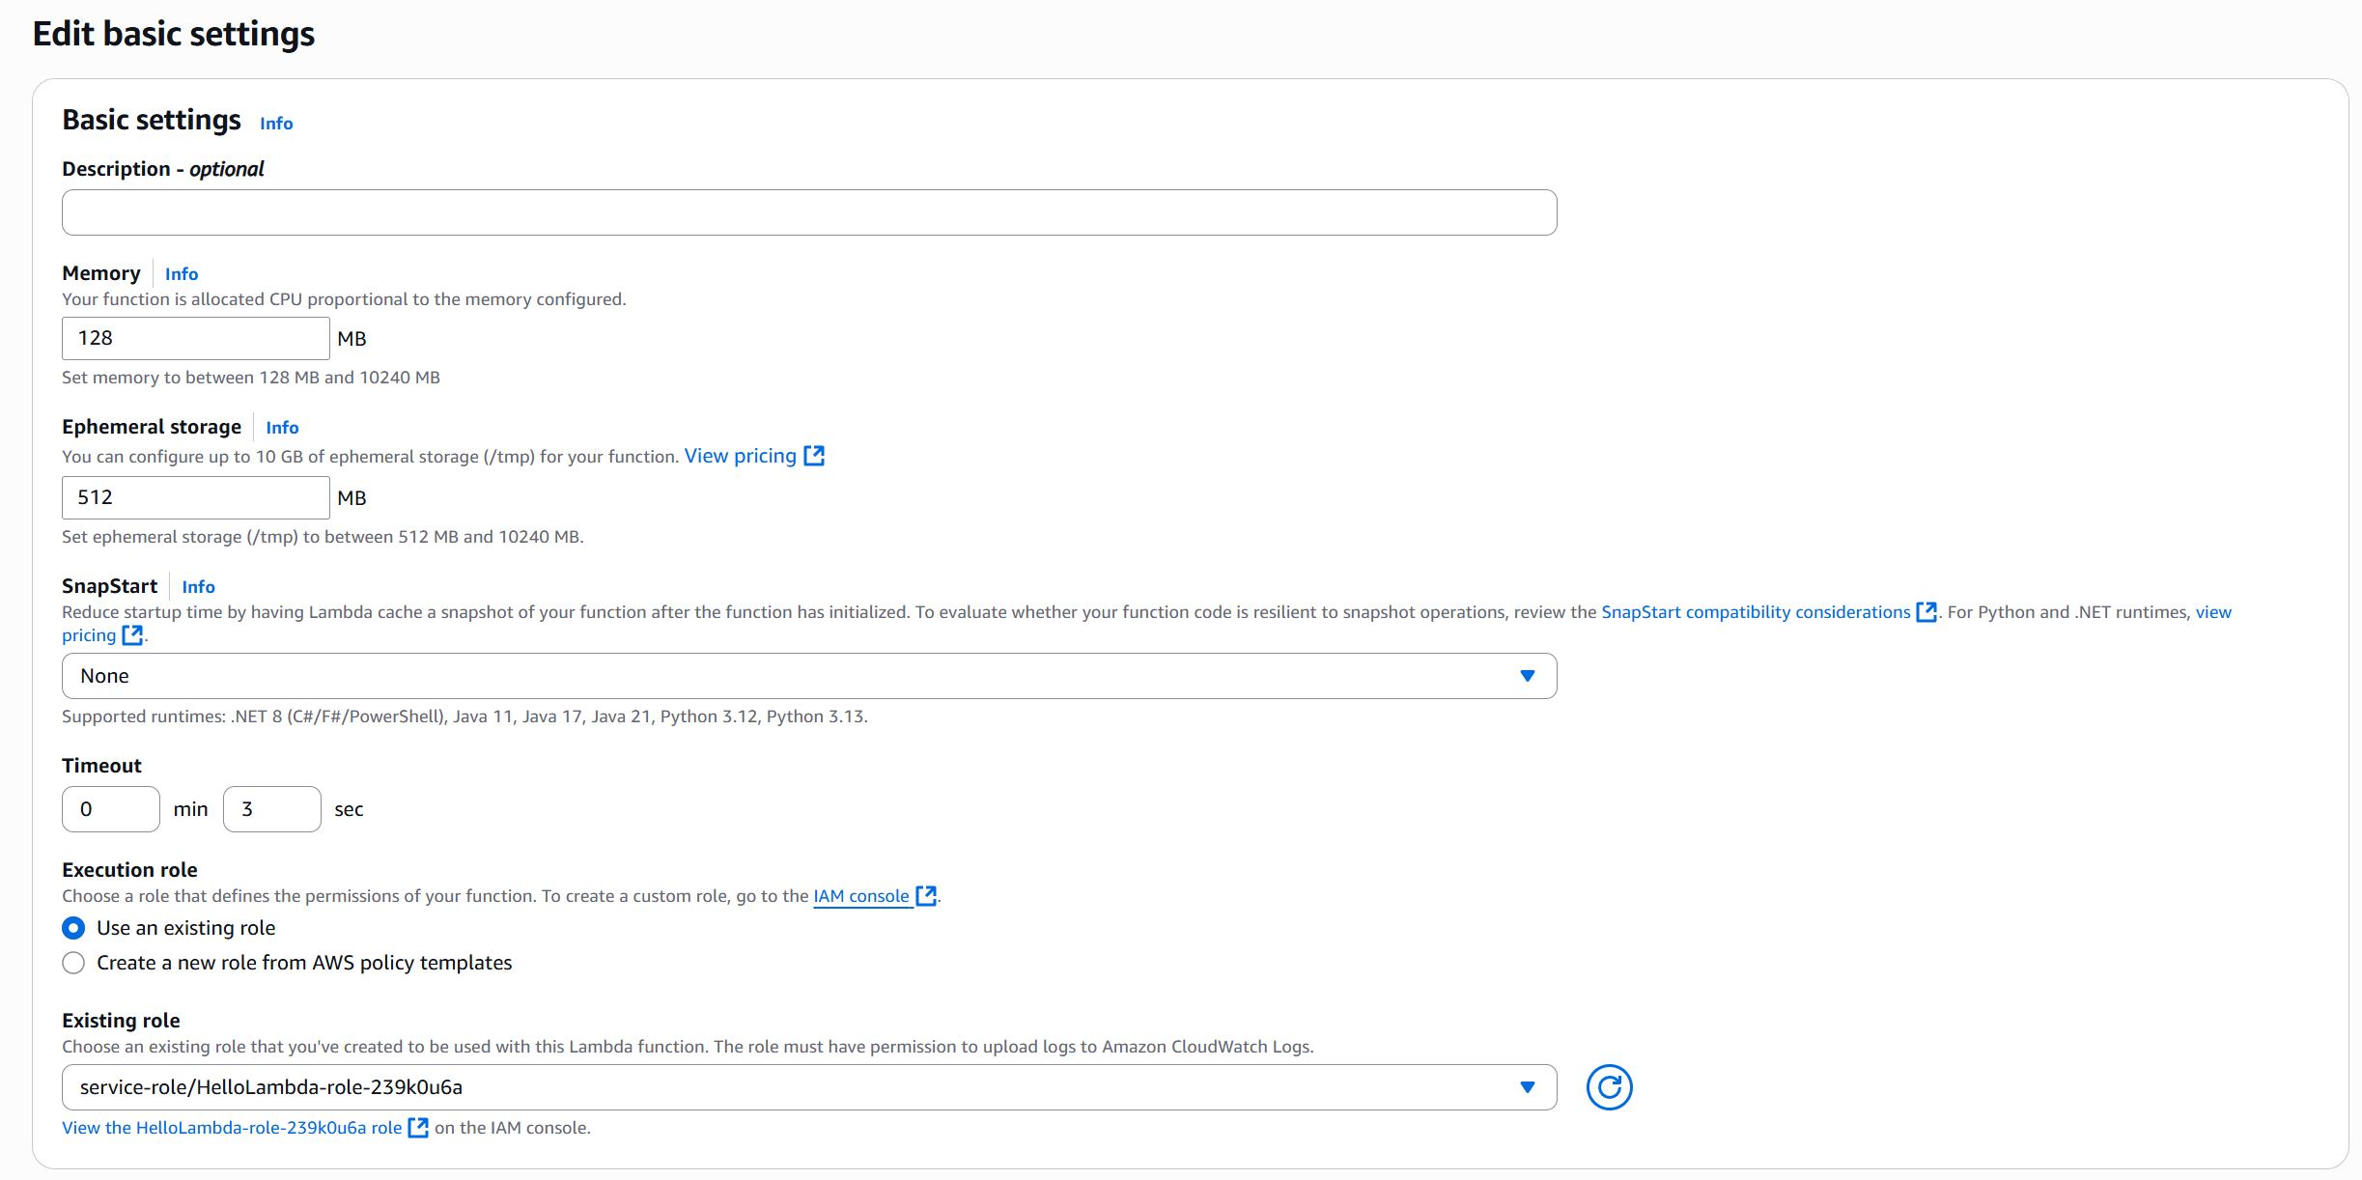Screen dimensions: 2362x1180
Task: Click external icon after SnapStart pricing link
Action: (x=132, y=635)
